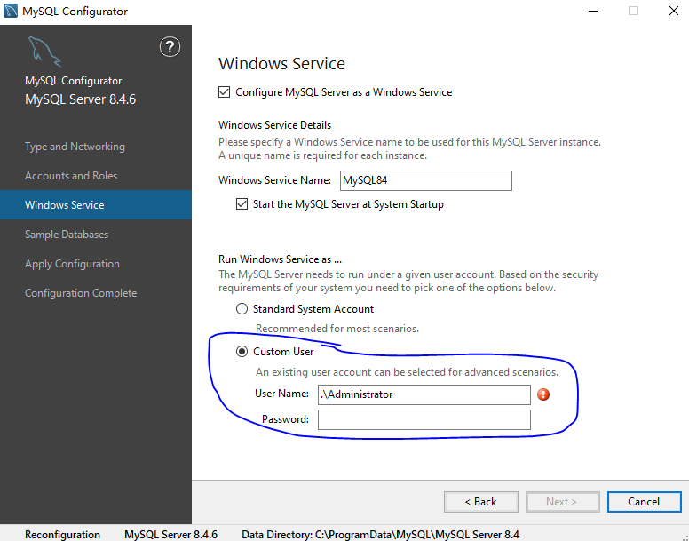Screen dimensions: 689x541
Task: Click MySQL Server 8.4.6 in status bar
Action: pos(171,535)
